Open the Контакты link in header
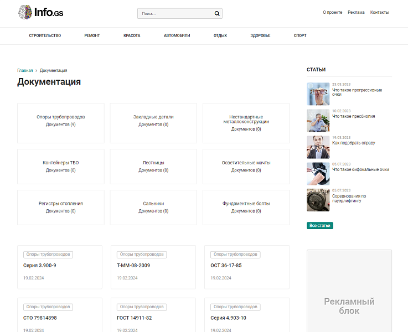Image resolution: width=408 pixels, height=332 pixels. click(379, 12)
